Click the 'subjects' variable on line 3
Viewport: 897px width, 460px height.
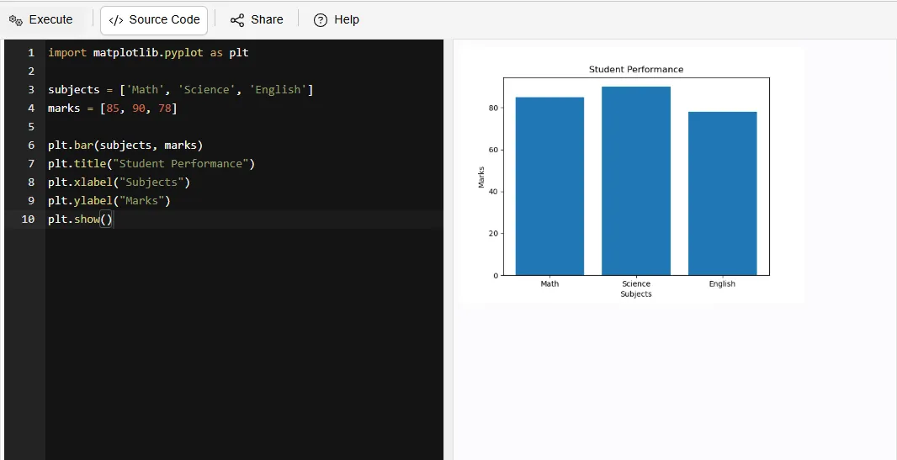(x=74, y=90)
